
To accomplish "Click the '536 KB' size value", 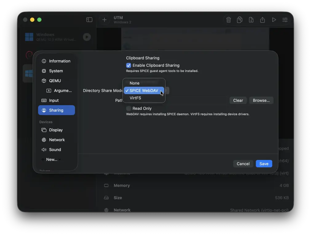I will [x=281, y=198].
